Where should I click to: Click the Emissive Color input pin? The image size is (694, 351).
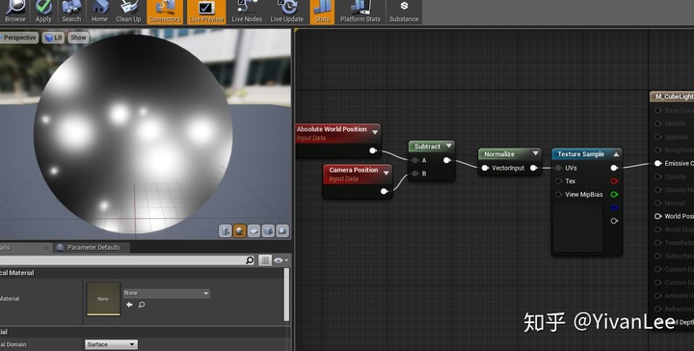coord(657,163)
